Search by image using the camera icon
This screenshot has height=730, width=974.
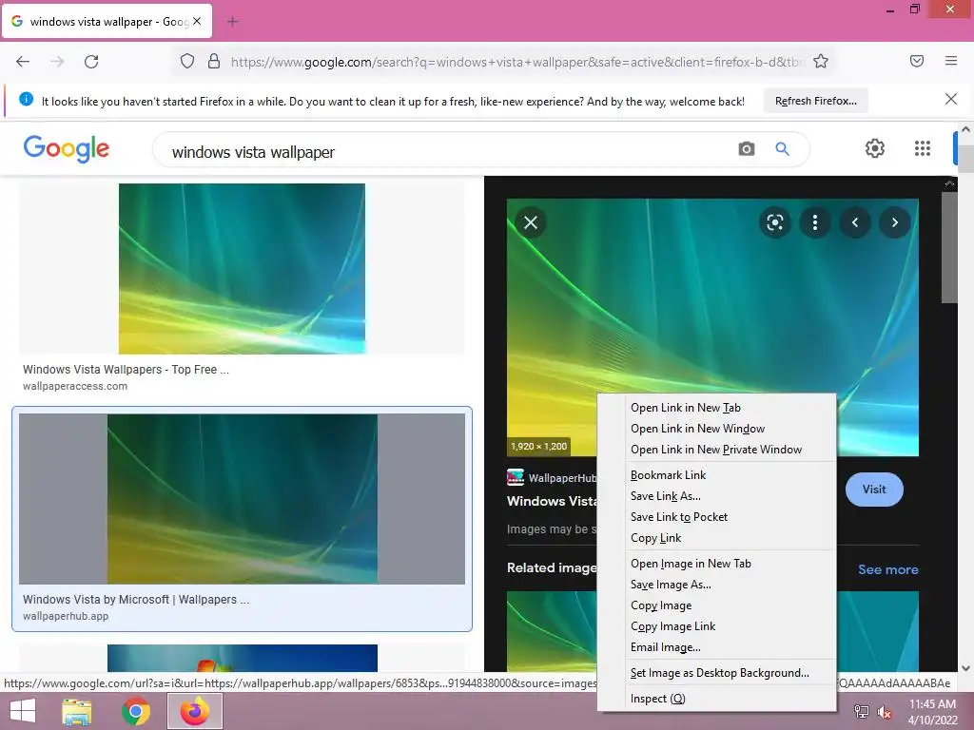747,149
